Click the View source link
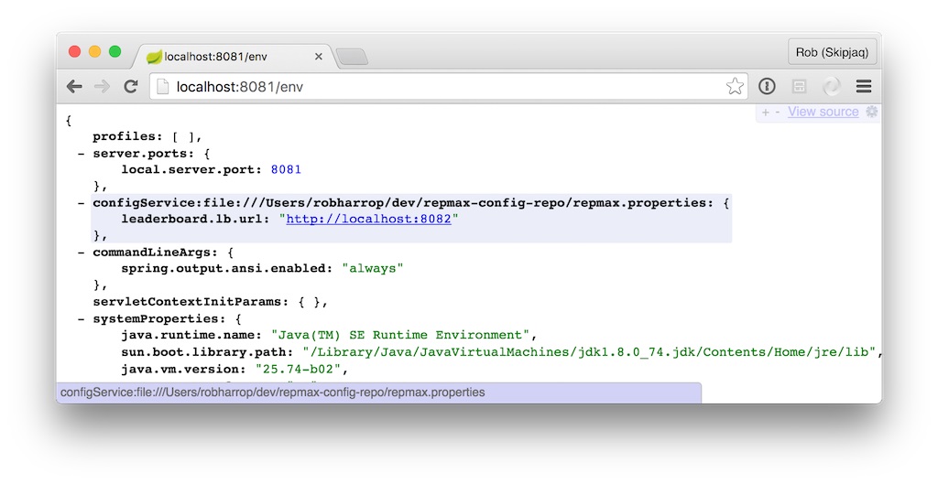The image size is (938, 484). coord(823,112)
